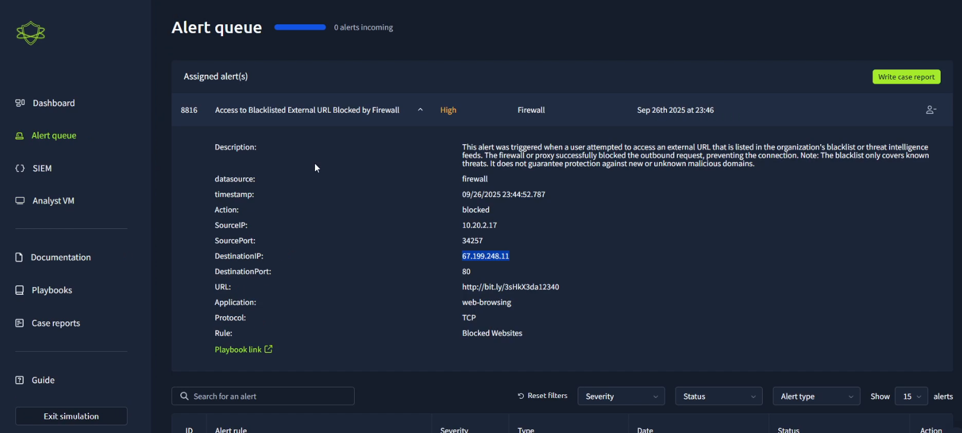Click the Playbooks book icon

(20, 290)
